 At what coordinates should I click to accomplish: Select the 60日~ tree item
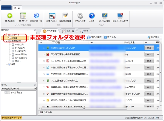coord(16,61)
